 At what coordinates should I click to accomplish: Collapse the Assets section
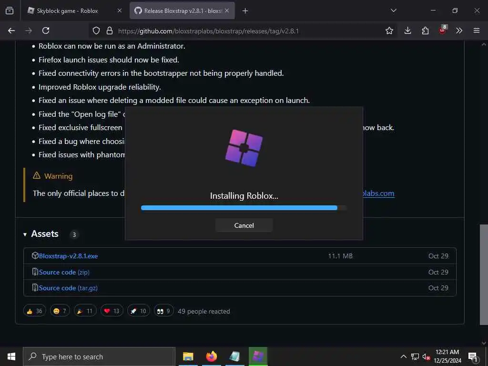coord(25,234)
